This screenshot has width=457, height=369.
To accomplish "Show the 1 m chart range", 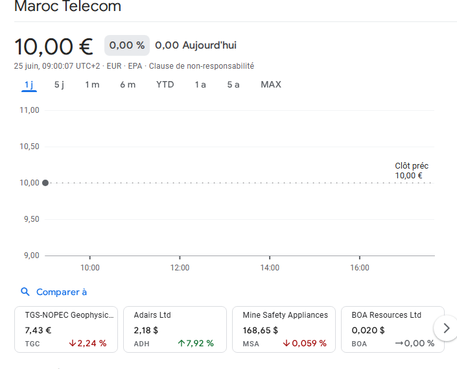I will click(x=92, y=85).
